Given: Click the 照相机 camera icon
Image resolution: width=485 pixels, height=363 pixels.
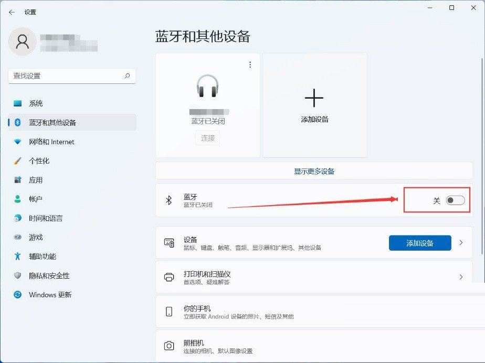Looking at the screenshot, I should (169, 346).
